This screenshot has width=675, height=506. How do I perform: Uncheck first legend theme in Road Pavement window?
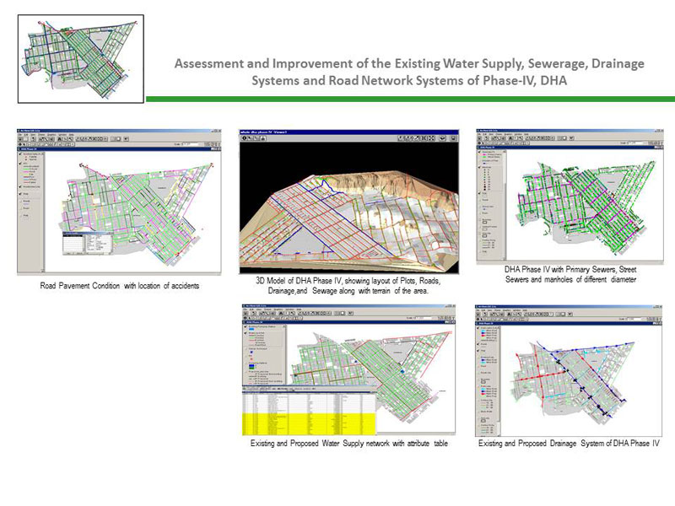click(20, 154)
